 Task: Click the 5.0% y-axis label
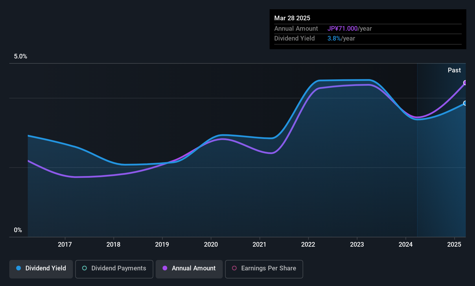tap(21, 56)
